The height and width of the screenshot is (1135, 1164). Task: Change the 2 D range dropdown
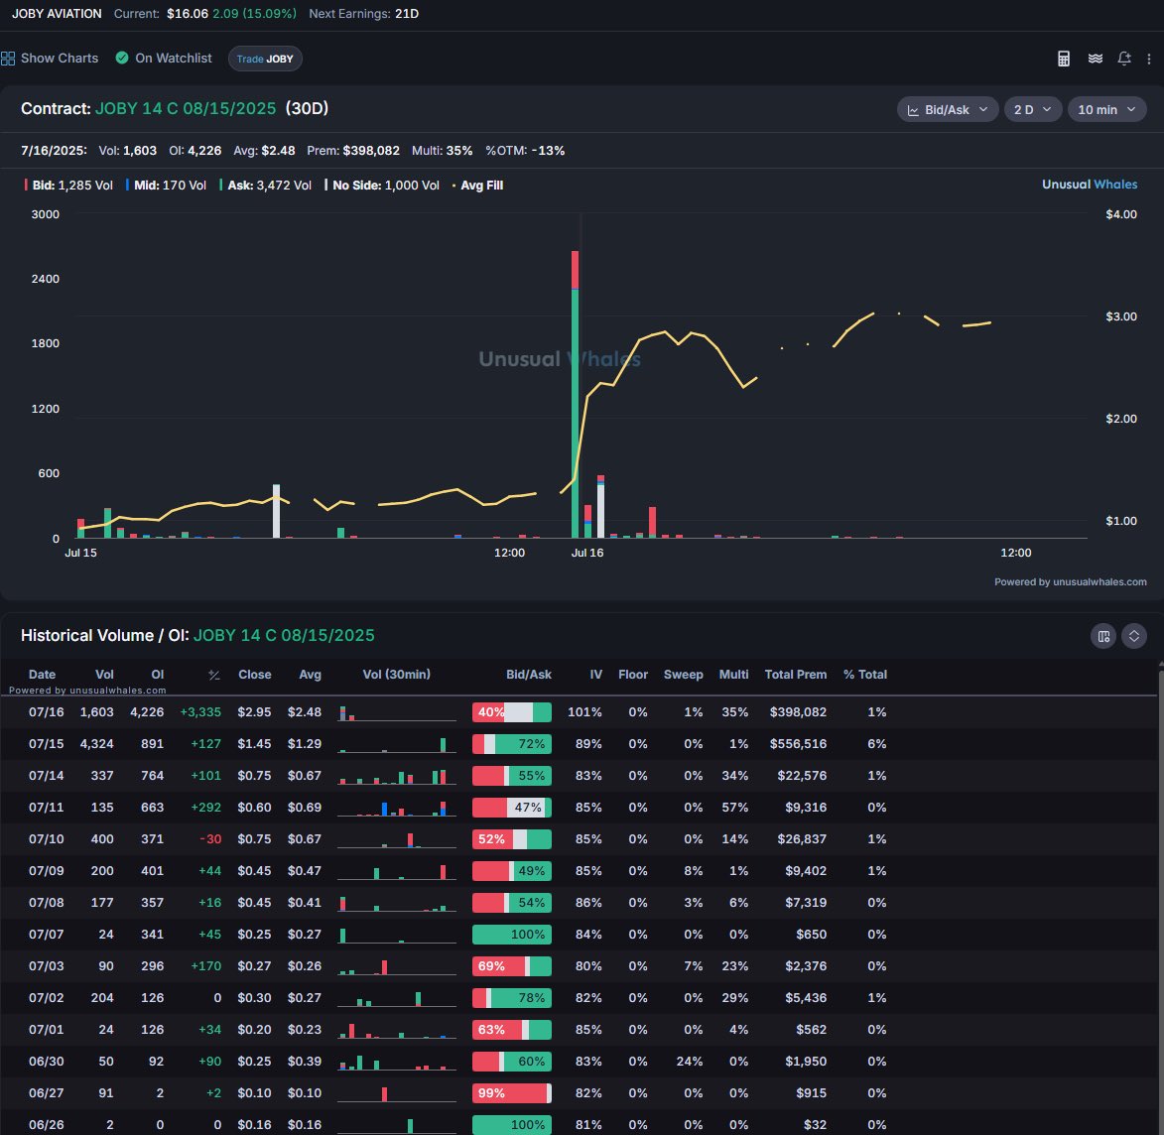pos(1033,110)
